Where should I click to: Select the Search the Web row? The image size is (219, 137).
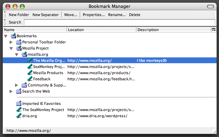(x=36, y=91)
